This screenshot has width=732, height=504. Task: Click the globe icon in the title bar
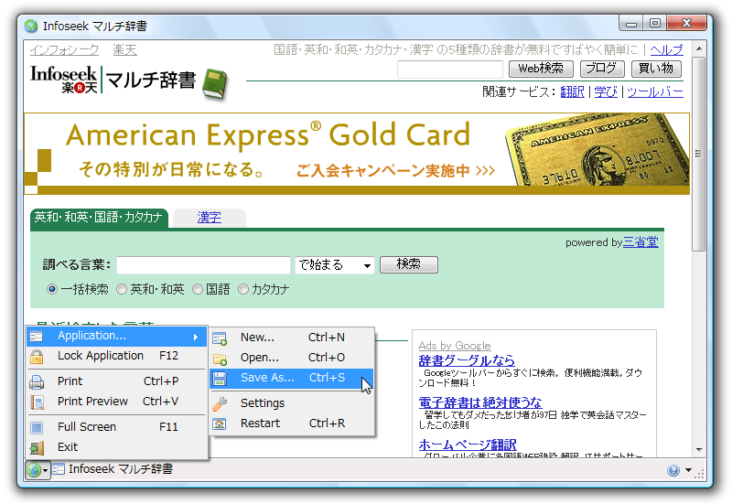tap(31, 27)
